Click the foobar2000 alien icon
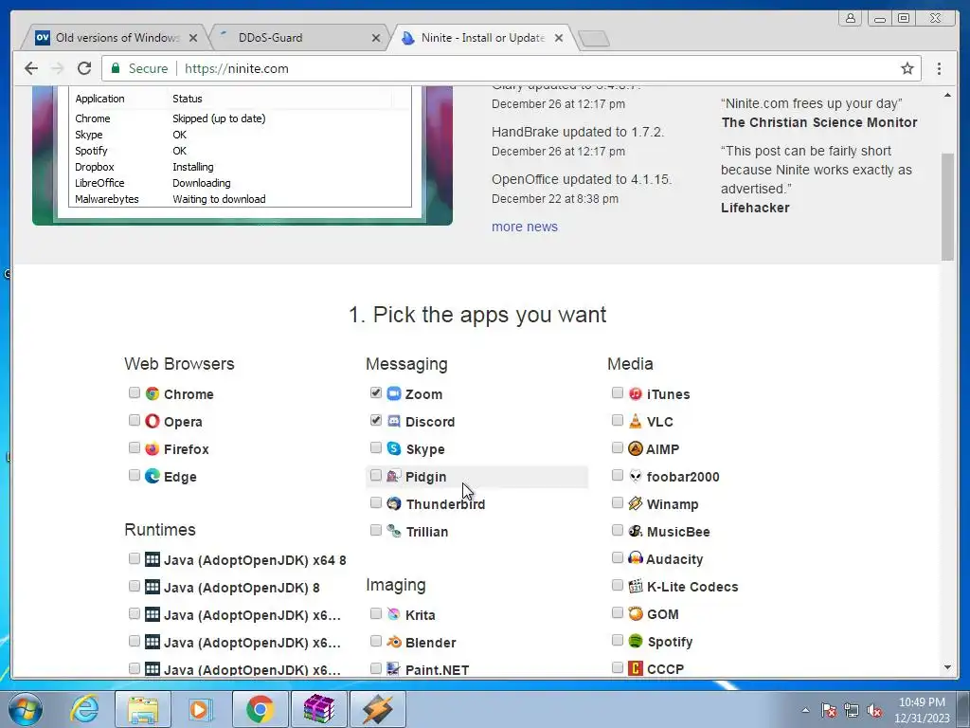Viewport: 970px width, 728px height. pos(636,476)
